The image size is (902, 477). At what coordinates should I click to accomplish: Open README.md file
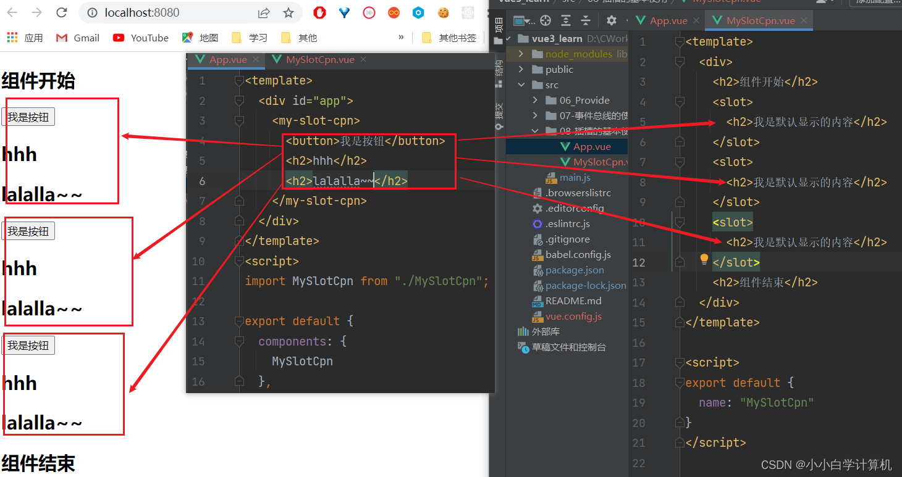(567, 301)
